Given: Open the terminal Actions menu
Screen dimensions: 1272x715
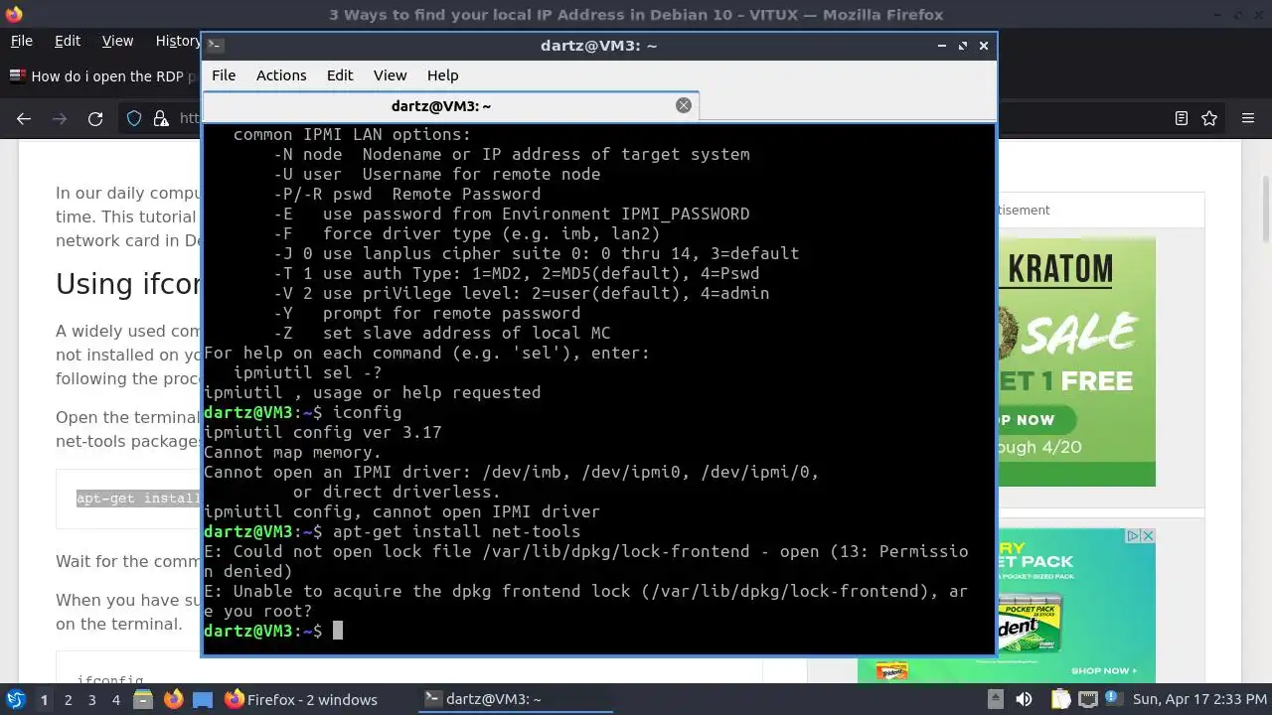Looking at the screenshot, I should (x=281, y=75).
